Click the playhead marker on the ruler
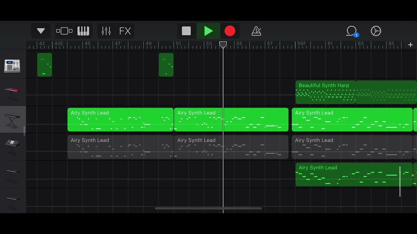Image resolution: width=417 pixels, height=234 pixels. pos(223,45)
